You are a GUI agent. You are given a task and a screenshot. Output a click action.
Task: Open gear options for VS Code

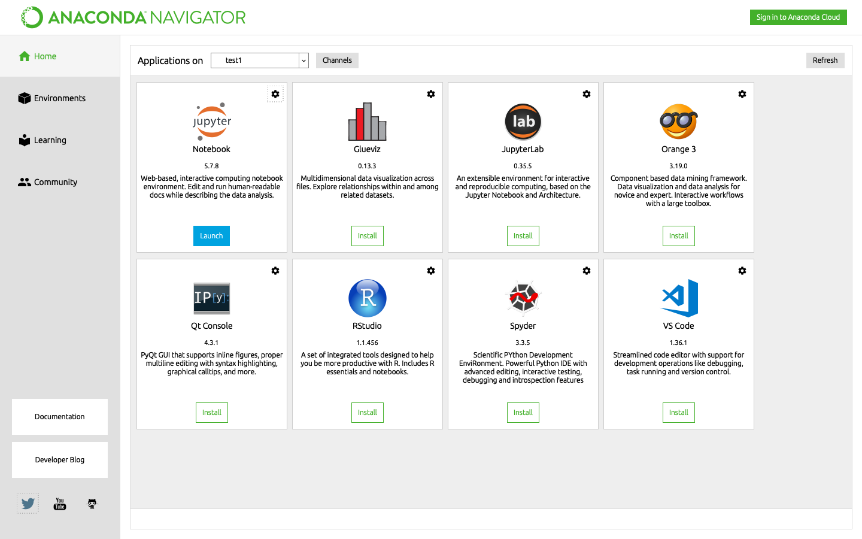(742, 271)
